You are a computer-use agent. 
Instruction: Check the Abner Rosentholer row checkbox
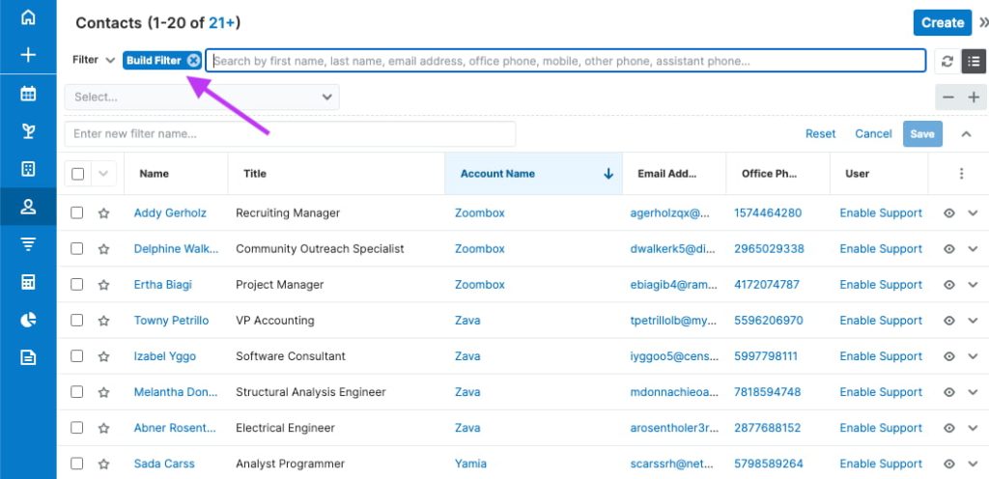77,428
